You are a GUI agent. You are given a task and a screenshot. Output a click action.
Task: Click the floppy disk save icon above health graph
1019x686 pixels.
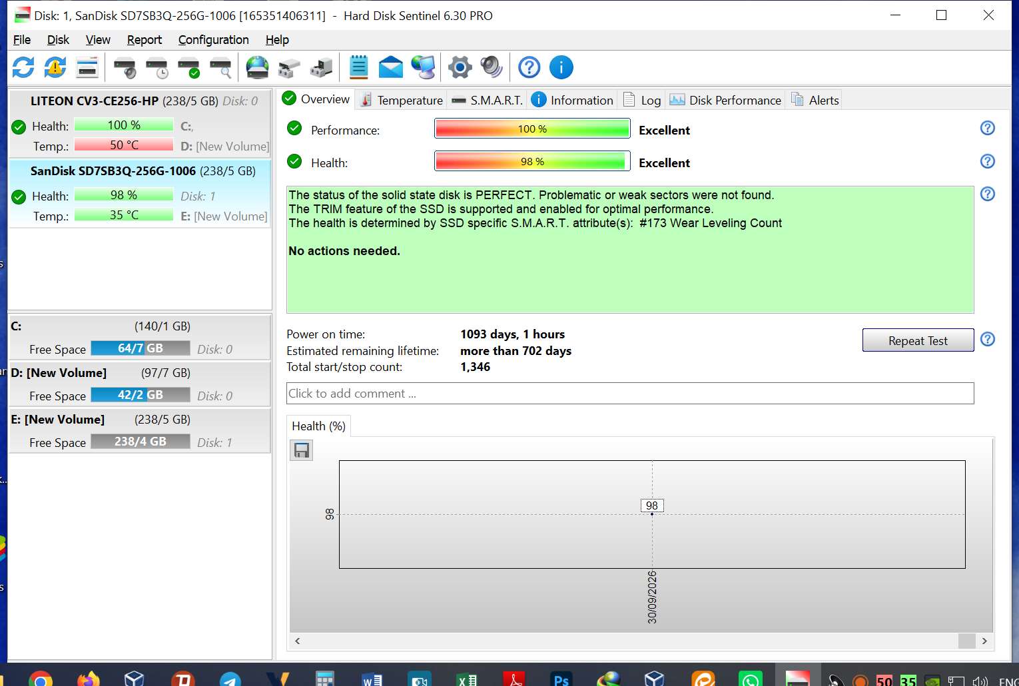tap(302, 451)
